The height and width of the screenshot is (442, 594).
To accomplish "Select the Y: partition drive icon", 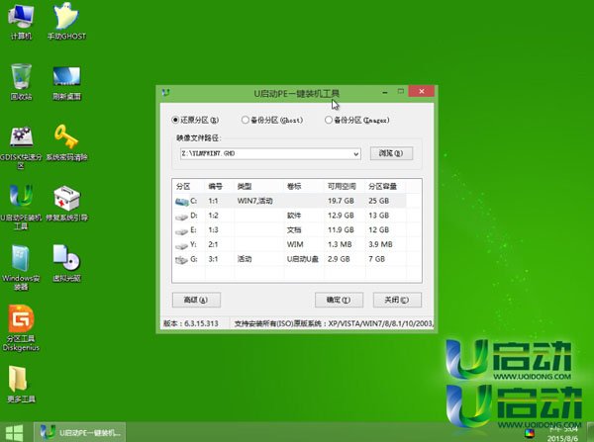I will click(x=182, y=245).
